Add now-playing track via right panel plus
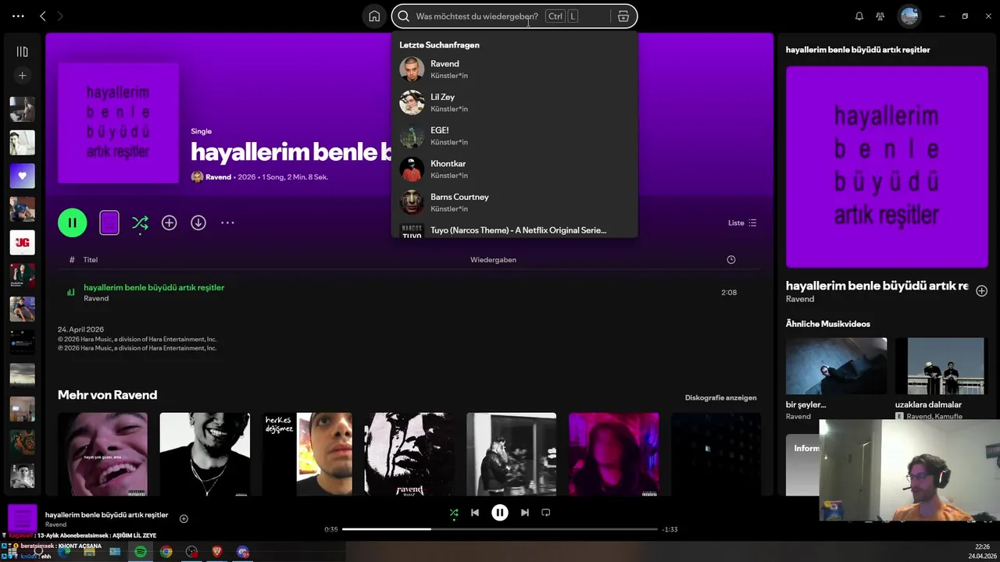 [x=981, y=290]
